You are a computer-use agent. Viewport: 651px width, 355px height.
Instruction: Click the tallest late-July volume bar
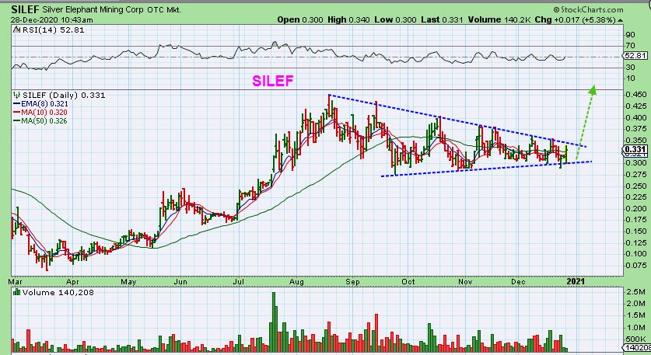pos(274,322)
